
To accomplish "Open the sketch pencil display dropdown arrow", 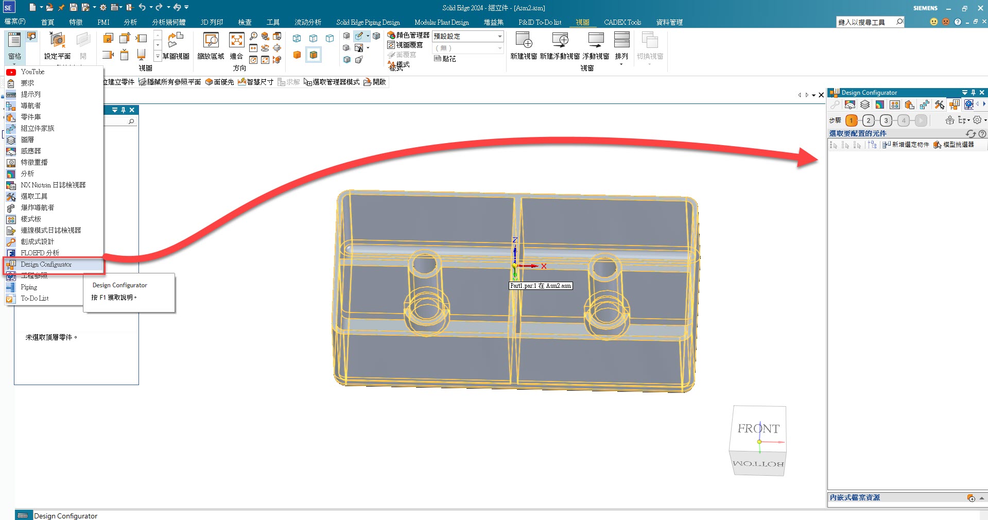I will click(368, 36).
